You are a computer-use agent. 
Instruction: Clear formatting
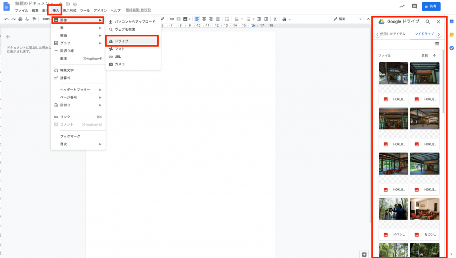click(275, 19)
